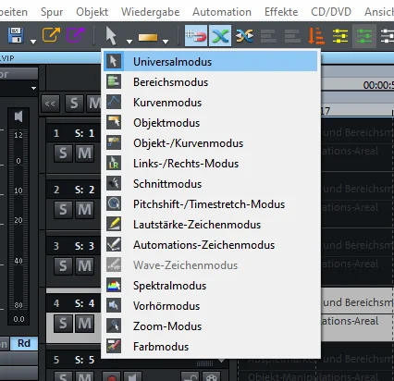Screen dimensions: 394x381
Task: Click the Lautstärke-Zeichenmodus pencil icon
Action: [x=114, y=224]
